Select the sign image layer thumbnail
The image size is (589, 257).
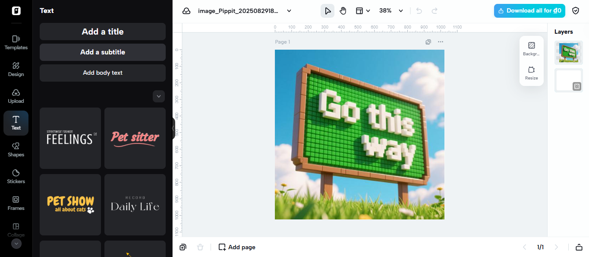tap(568, 53)
